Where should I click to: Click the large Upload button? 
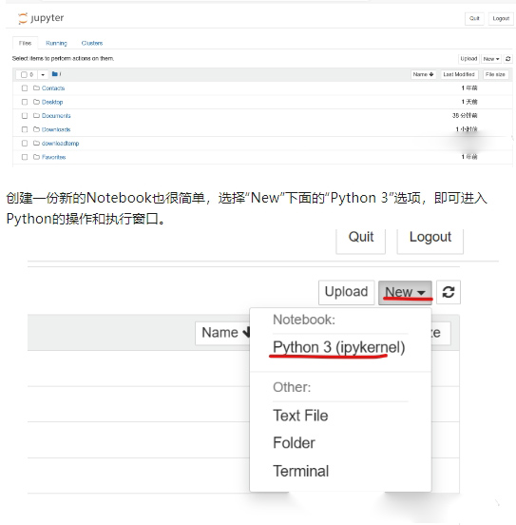point(346,292)
